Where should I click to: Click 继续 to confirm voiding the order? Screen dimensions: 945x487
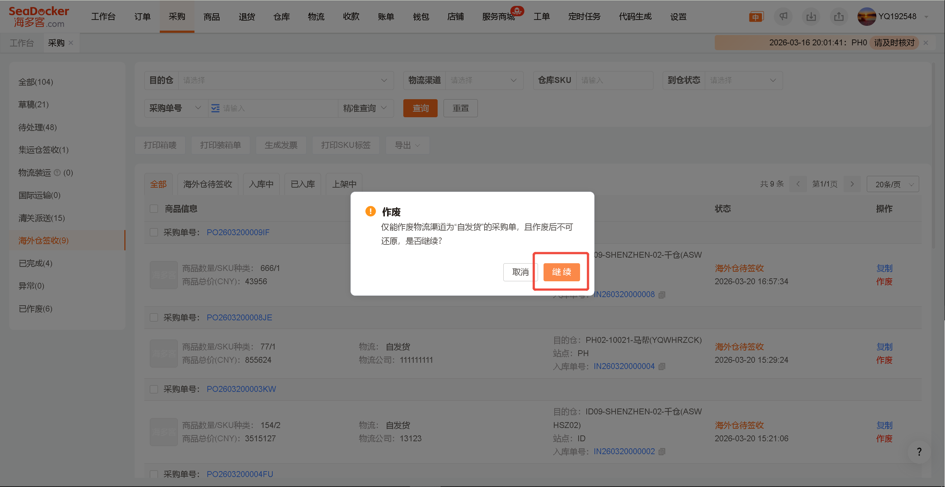pos(561,272)
